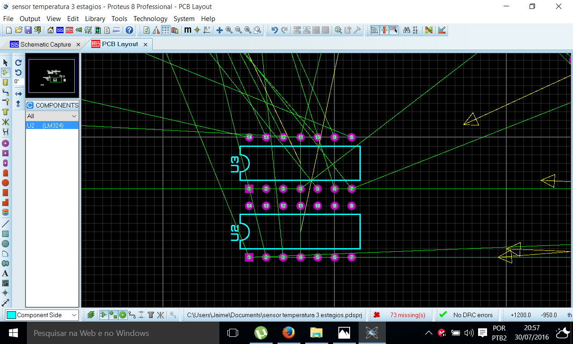This screenshot has width=573, height=344.
Task: Click the board overview thumbnail
Action: click(52, 76)
